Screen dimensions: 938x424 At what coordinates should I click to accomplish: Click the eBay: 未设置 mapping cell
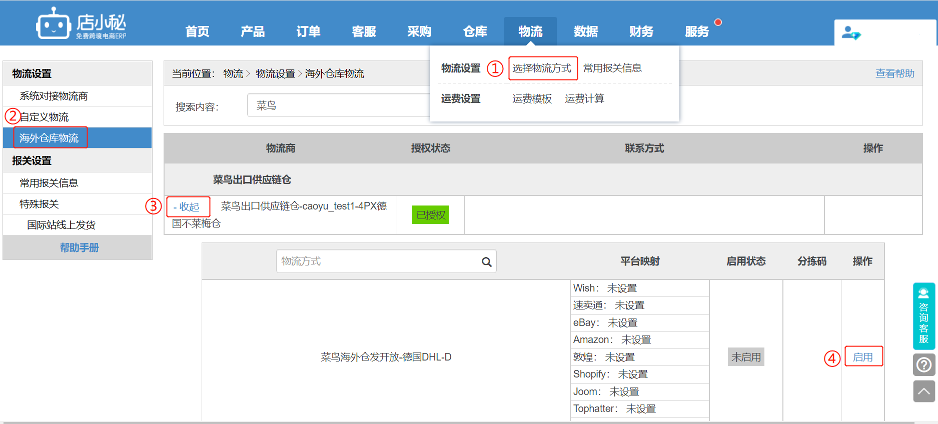coord(640,323)
